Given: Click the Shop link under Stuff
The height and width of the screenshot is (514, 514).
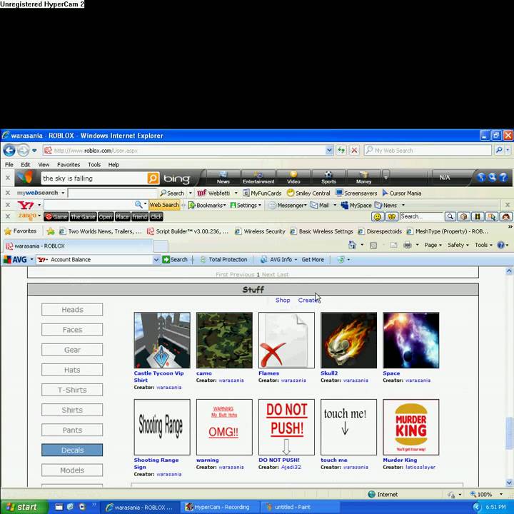Looking at the screenshot, I should pyautogui.click(x=283, y=300).
